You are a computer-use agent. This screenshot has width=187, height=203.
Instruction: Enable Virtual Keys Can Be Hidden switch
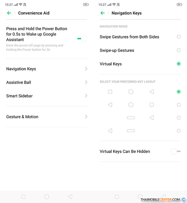tap(176, 151)
